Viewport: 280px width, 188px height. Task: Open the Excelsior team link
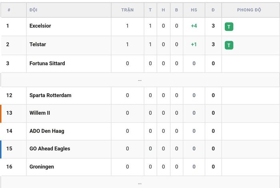click(40, 26)
